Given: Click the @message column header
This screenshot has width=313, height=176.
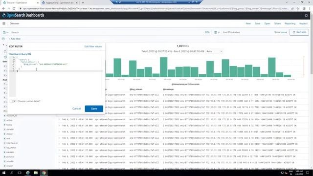Looking at the screenshot, I should [168, 89].
